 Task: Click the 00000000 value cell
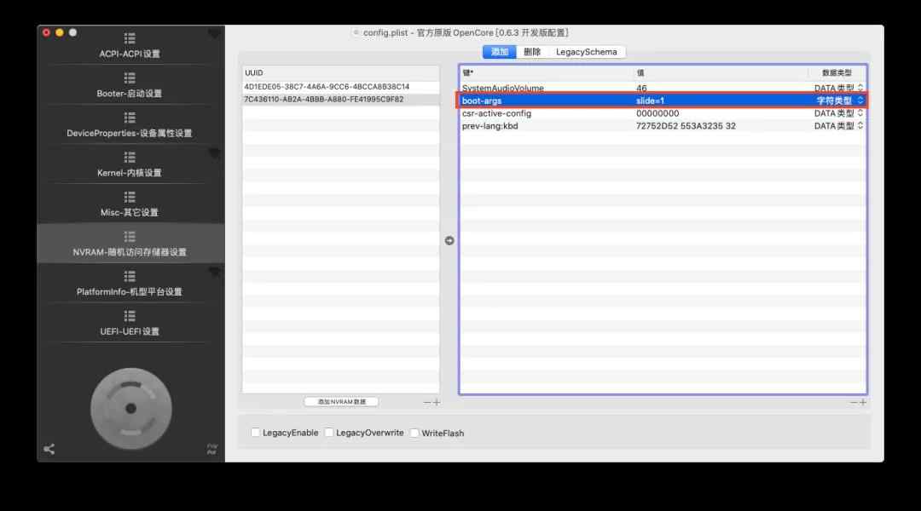click(x=657, y=113)
